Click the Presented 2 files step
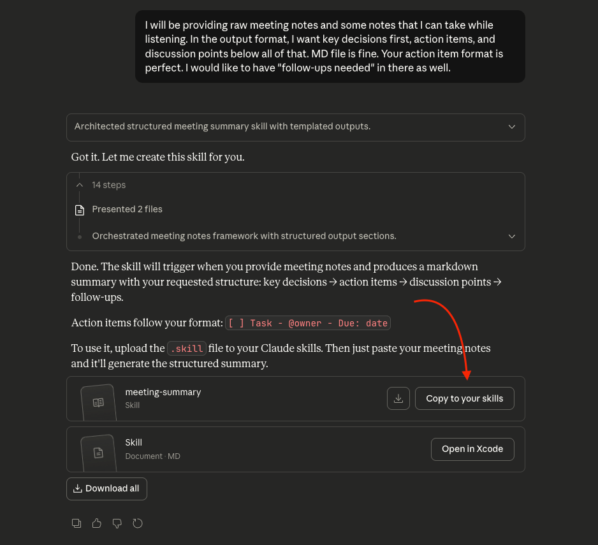This screenshot has height=545, width=598. point(127,209)
